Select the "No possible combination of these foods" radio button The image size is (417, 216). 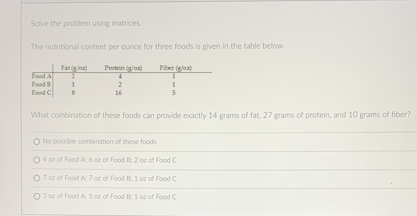click(36, 141)
